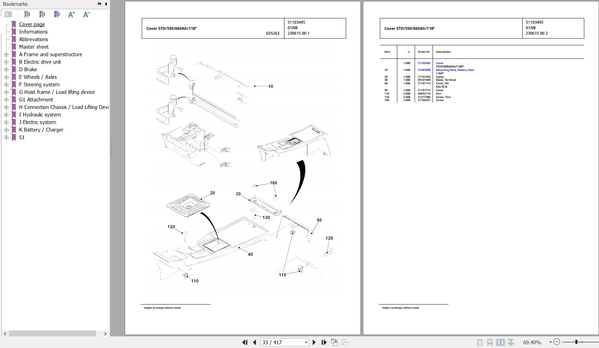Expand the A Frame and superstructure bookmark
This screenshot has height=348, width=599.
[6, 54]
